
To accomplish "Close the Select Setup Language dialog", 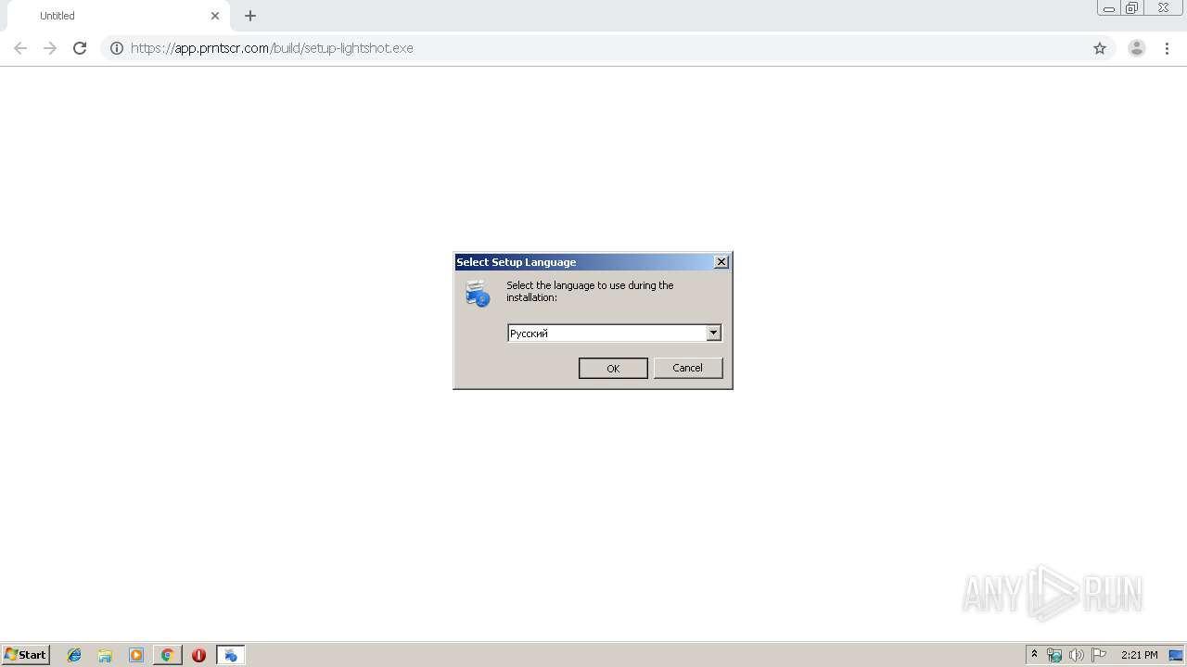I will [721, 262].
